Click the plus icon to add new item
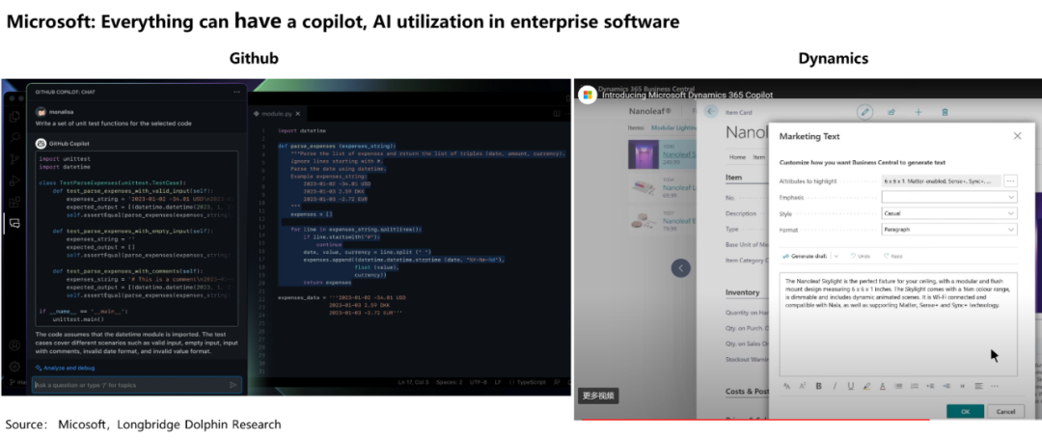1042x440 pixels. (919, 112)
